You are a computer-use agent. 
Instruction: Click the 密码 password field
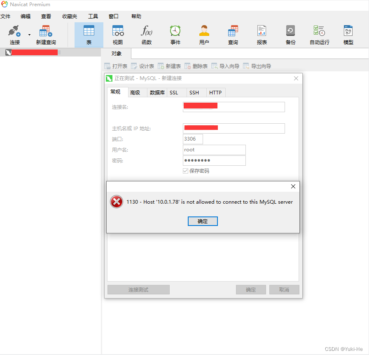coord(214,160)
